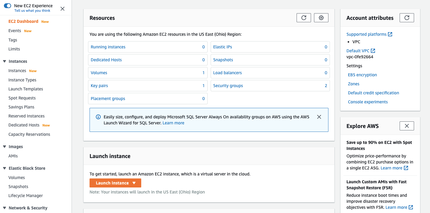
Task: Open Reserved Instances in sidebar
Action: tap(26, 116)
